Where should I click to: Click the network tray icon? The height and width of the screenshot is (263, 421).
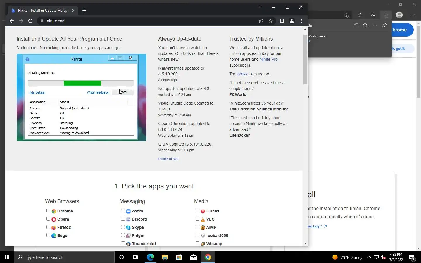point(376,257)
